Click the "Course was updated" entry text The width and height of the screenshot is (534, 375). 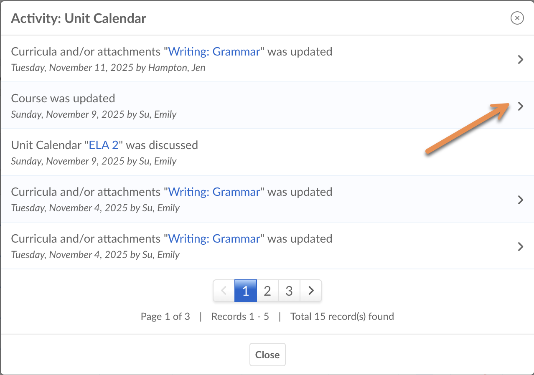(x=63, y=99)
